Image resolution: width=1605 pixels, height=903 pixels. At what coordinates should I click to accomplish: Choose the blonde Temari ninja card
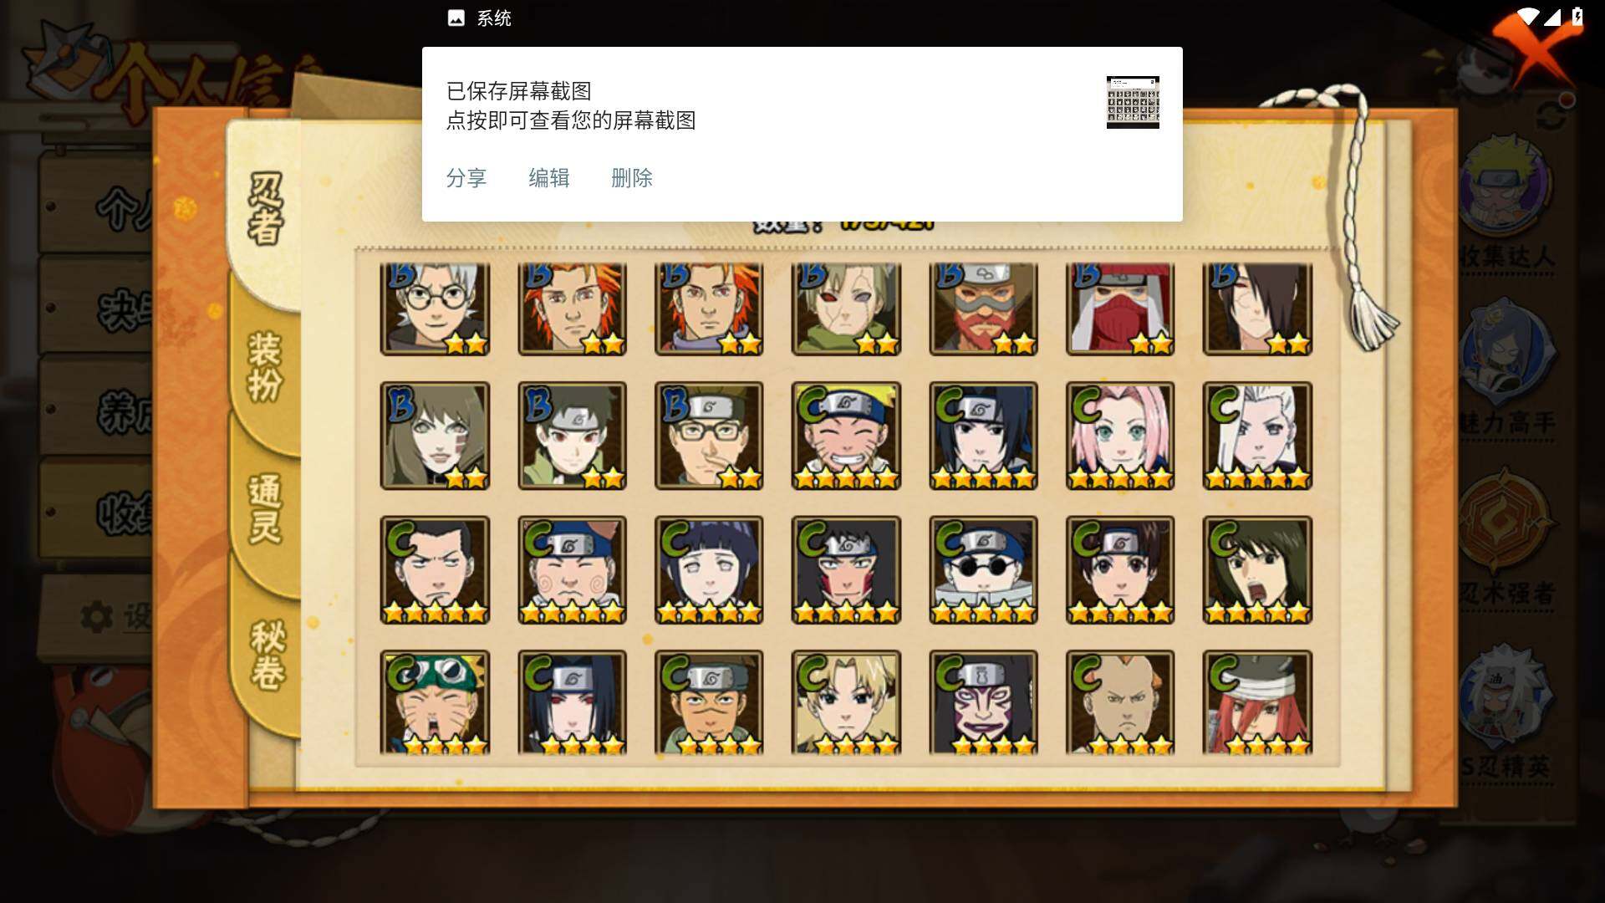pyautogui.click(x=846, y=703)
